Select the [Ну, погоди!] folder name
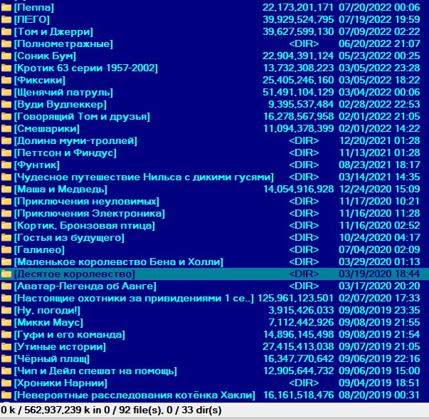 47,310
